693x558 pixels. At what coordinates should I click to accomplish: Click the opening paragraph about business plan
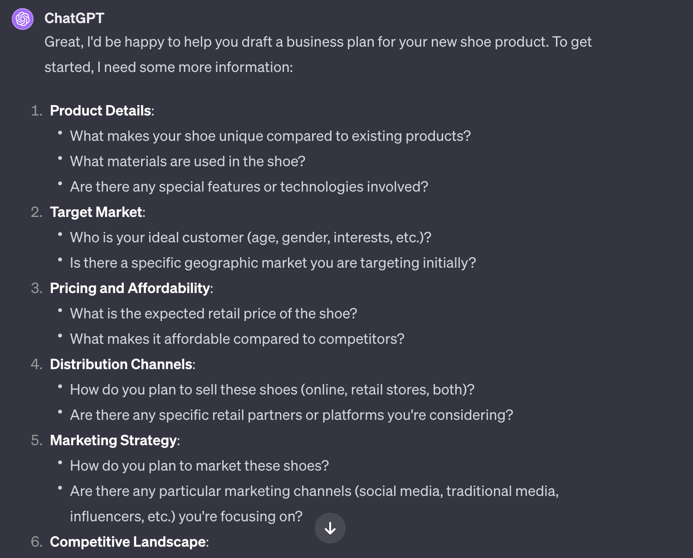click(x=318, y=54)
